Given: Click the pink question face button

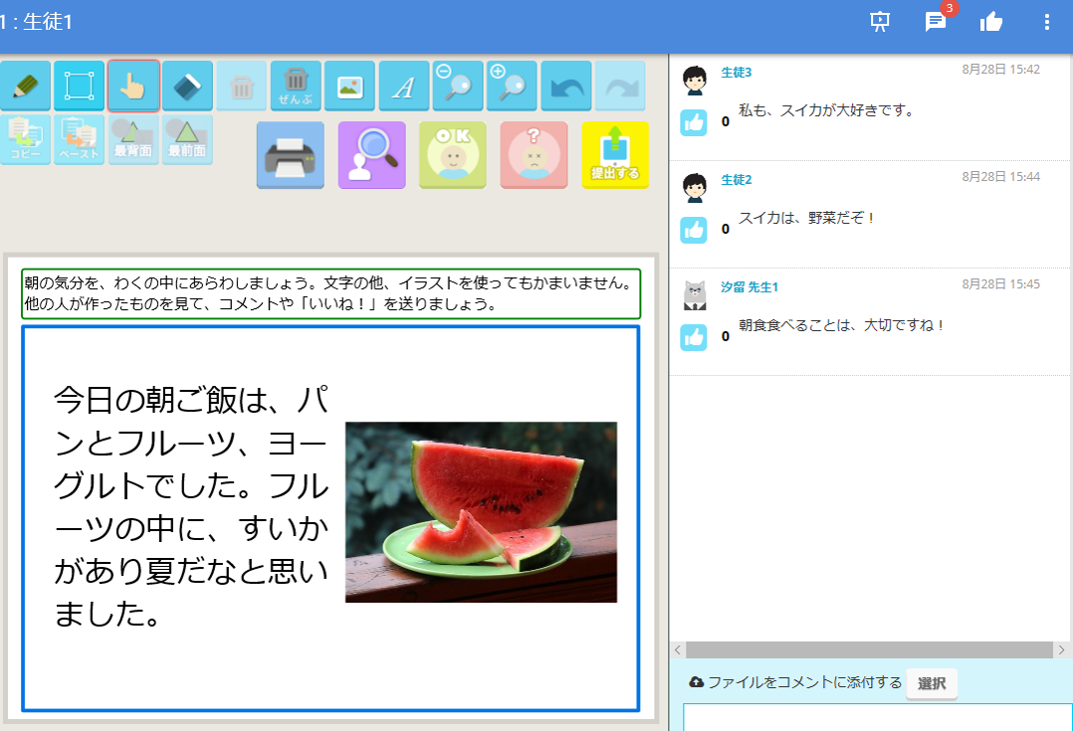Looking at the screenshot, I should [x=534, y=155].
